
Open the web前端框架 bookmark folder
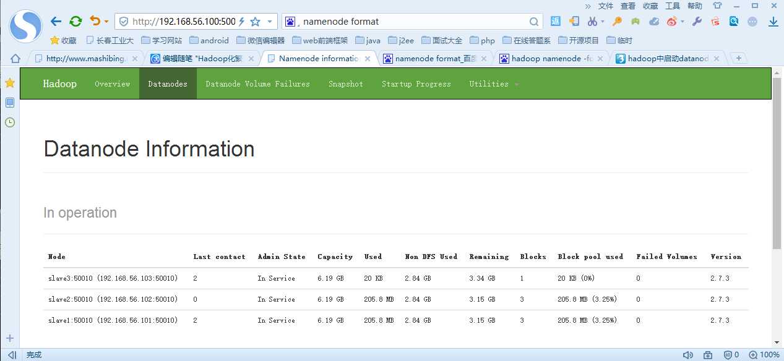[x=320, y=40]
